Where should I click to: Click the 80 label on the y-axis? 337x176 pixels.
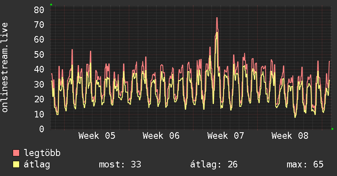coord(39,10)
